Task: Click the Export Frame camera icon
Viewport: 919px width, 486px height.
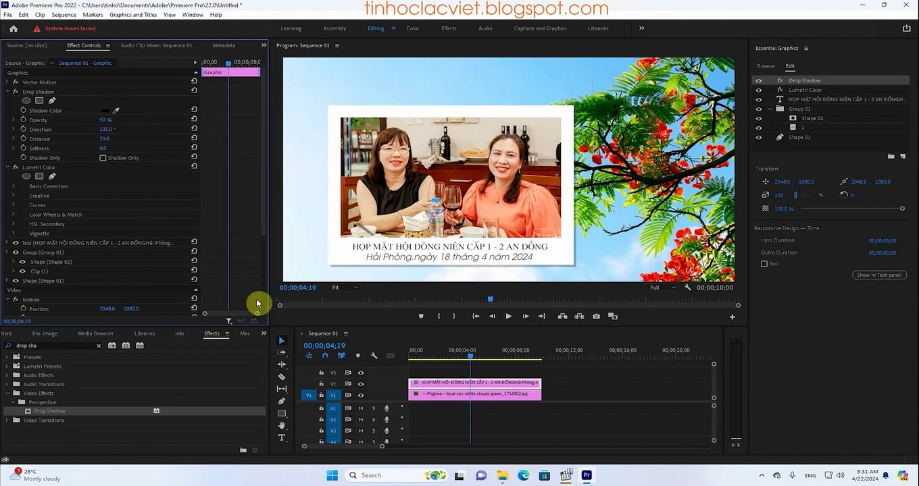Action: (596, 316)
